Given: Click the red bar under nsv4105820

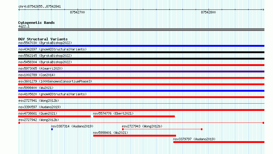Looking at the screenshot, I should 141,97.
